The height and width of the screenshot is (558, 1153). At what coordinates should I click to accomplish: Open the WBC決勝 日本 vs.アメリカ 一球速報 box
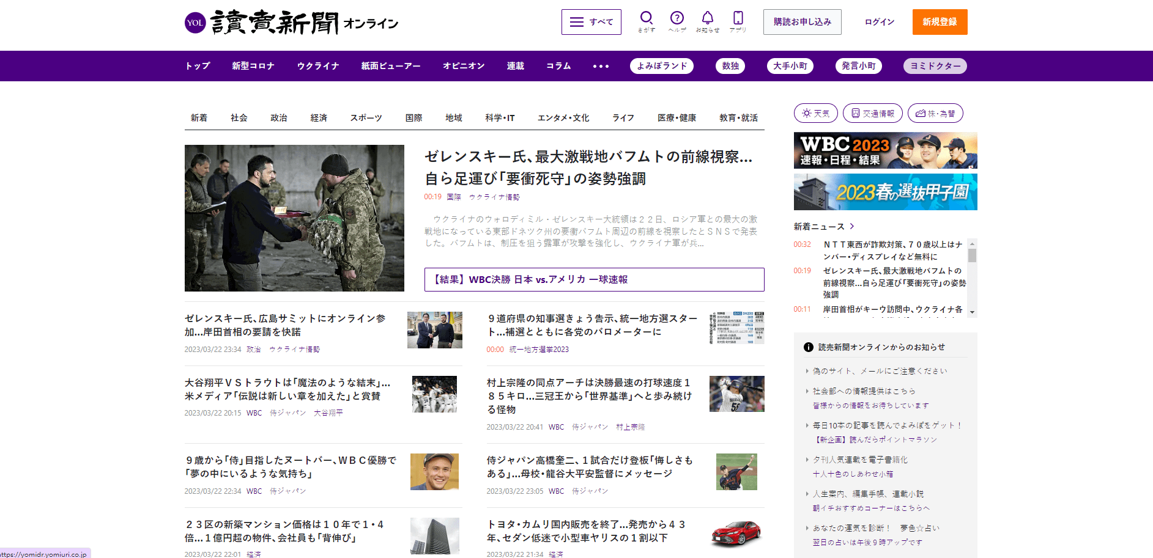click(x=595, y=279)
